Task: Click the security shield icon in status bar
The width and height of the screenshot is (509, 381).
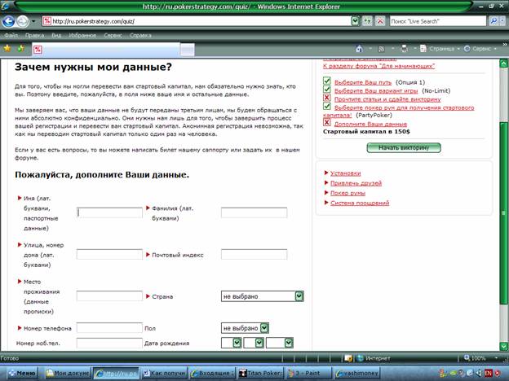Action: tap(348, 359)
